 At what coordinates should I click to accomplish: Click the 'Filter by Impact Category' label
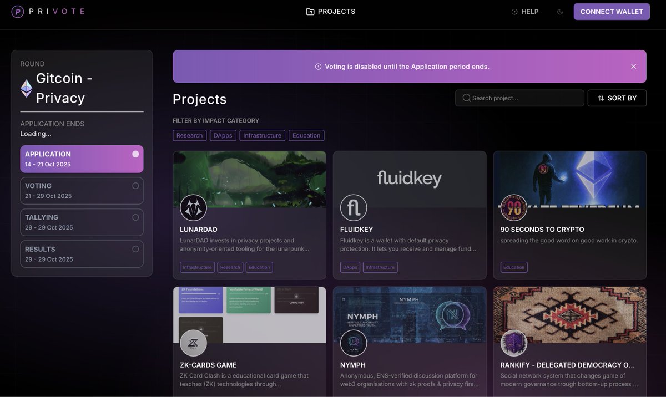(x=216, y=121)
